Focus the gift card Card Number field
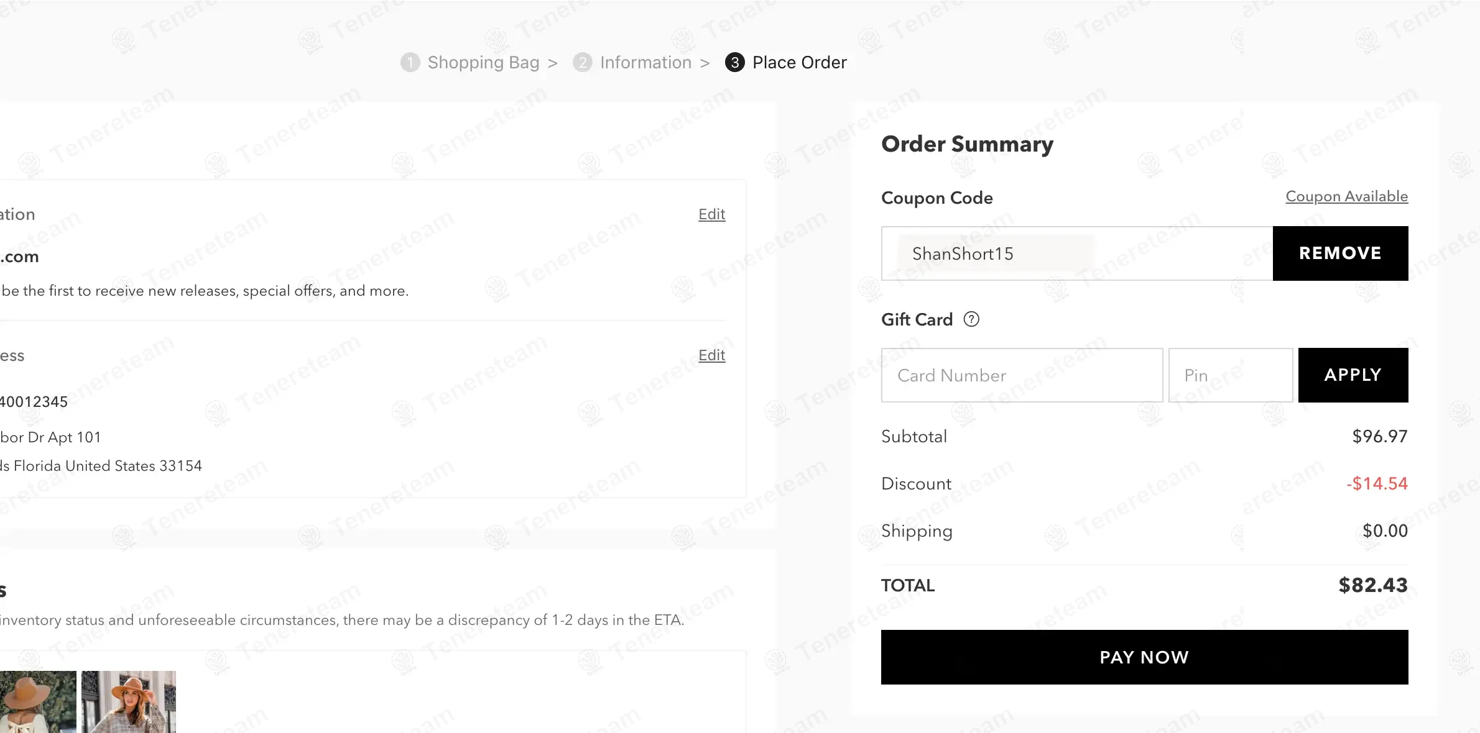 (1021, 375)
